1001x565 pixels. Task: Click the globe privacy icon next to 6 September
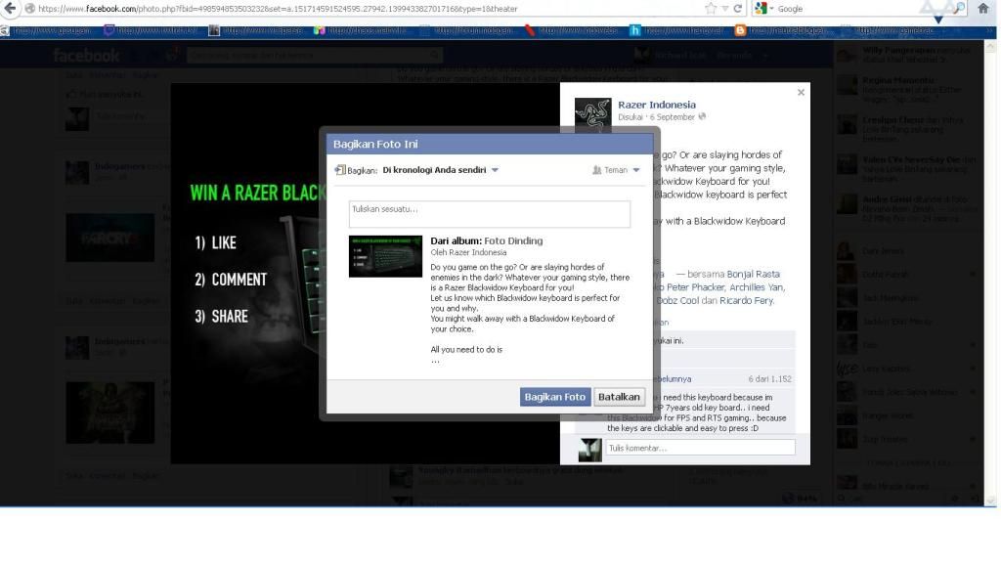(702, 117)
